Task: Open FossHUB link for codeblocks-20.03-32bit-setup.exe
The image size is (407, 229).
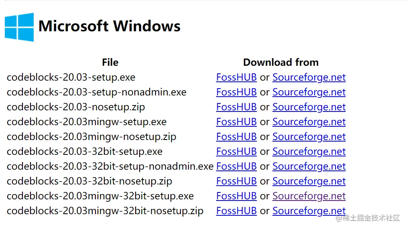Action: 237,151
